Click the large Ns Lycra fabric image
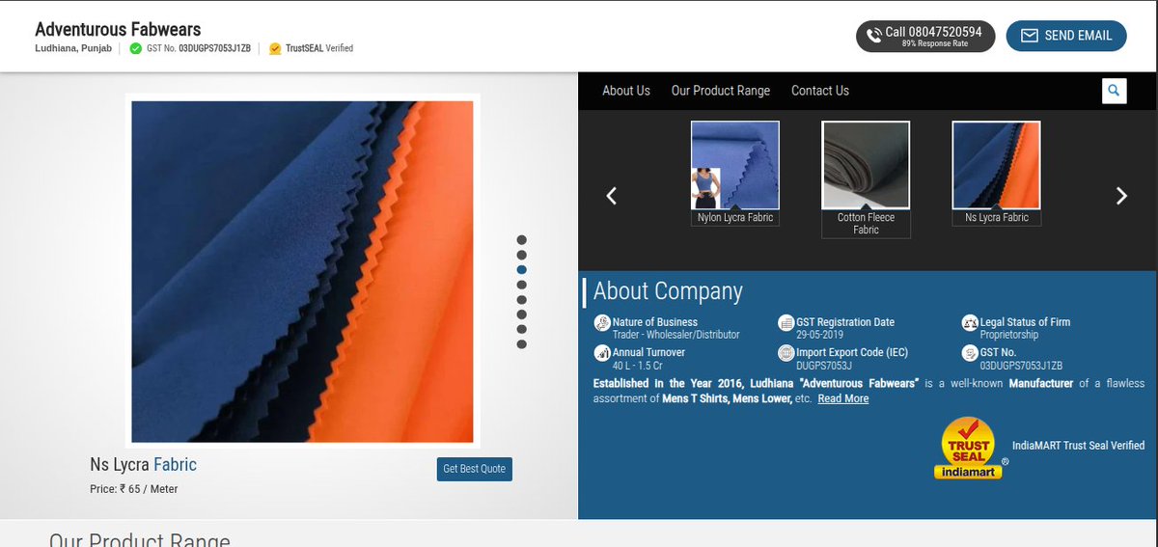 point(302,271)
